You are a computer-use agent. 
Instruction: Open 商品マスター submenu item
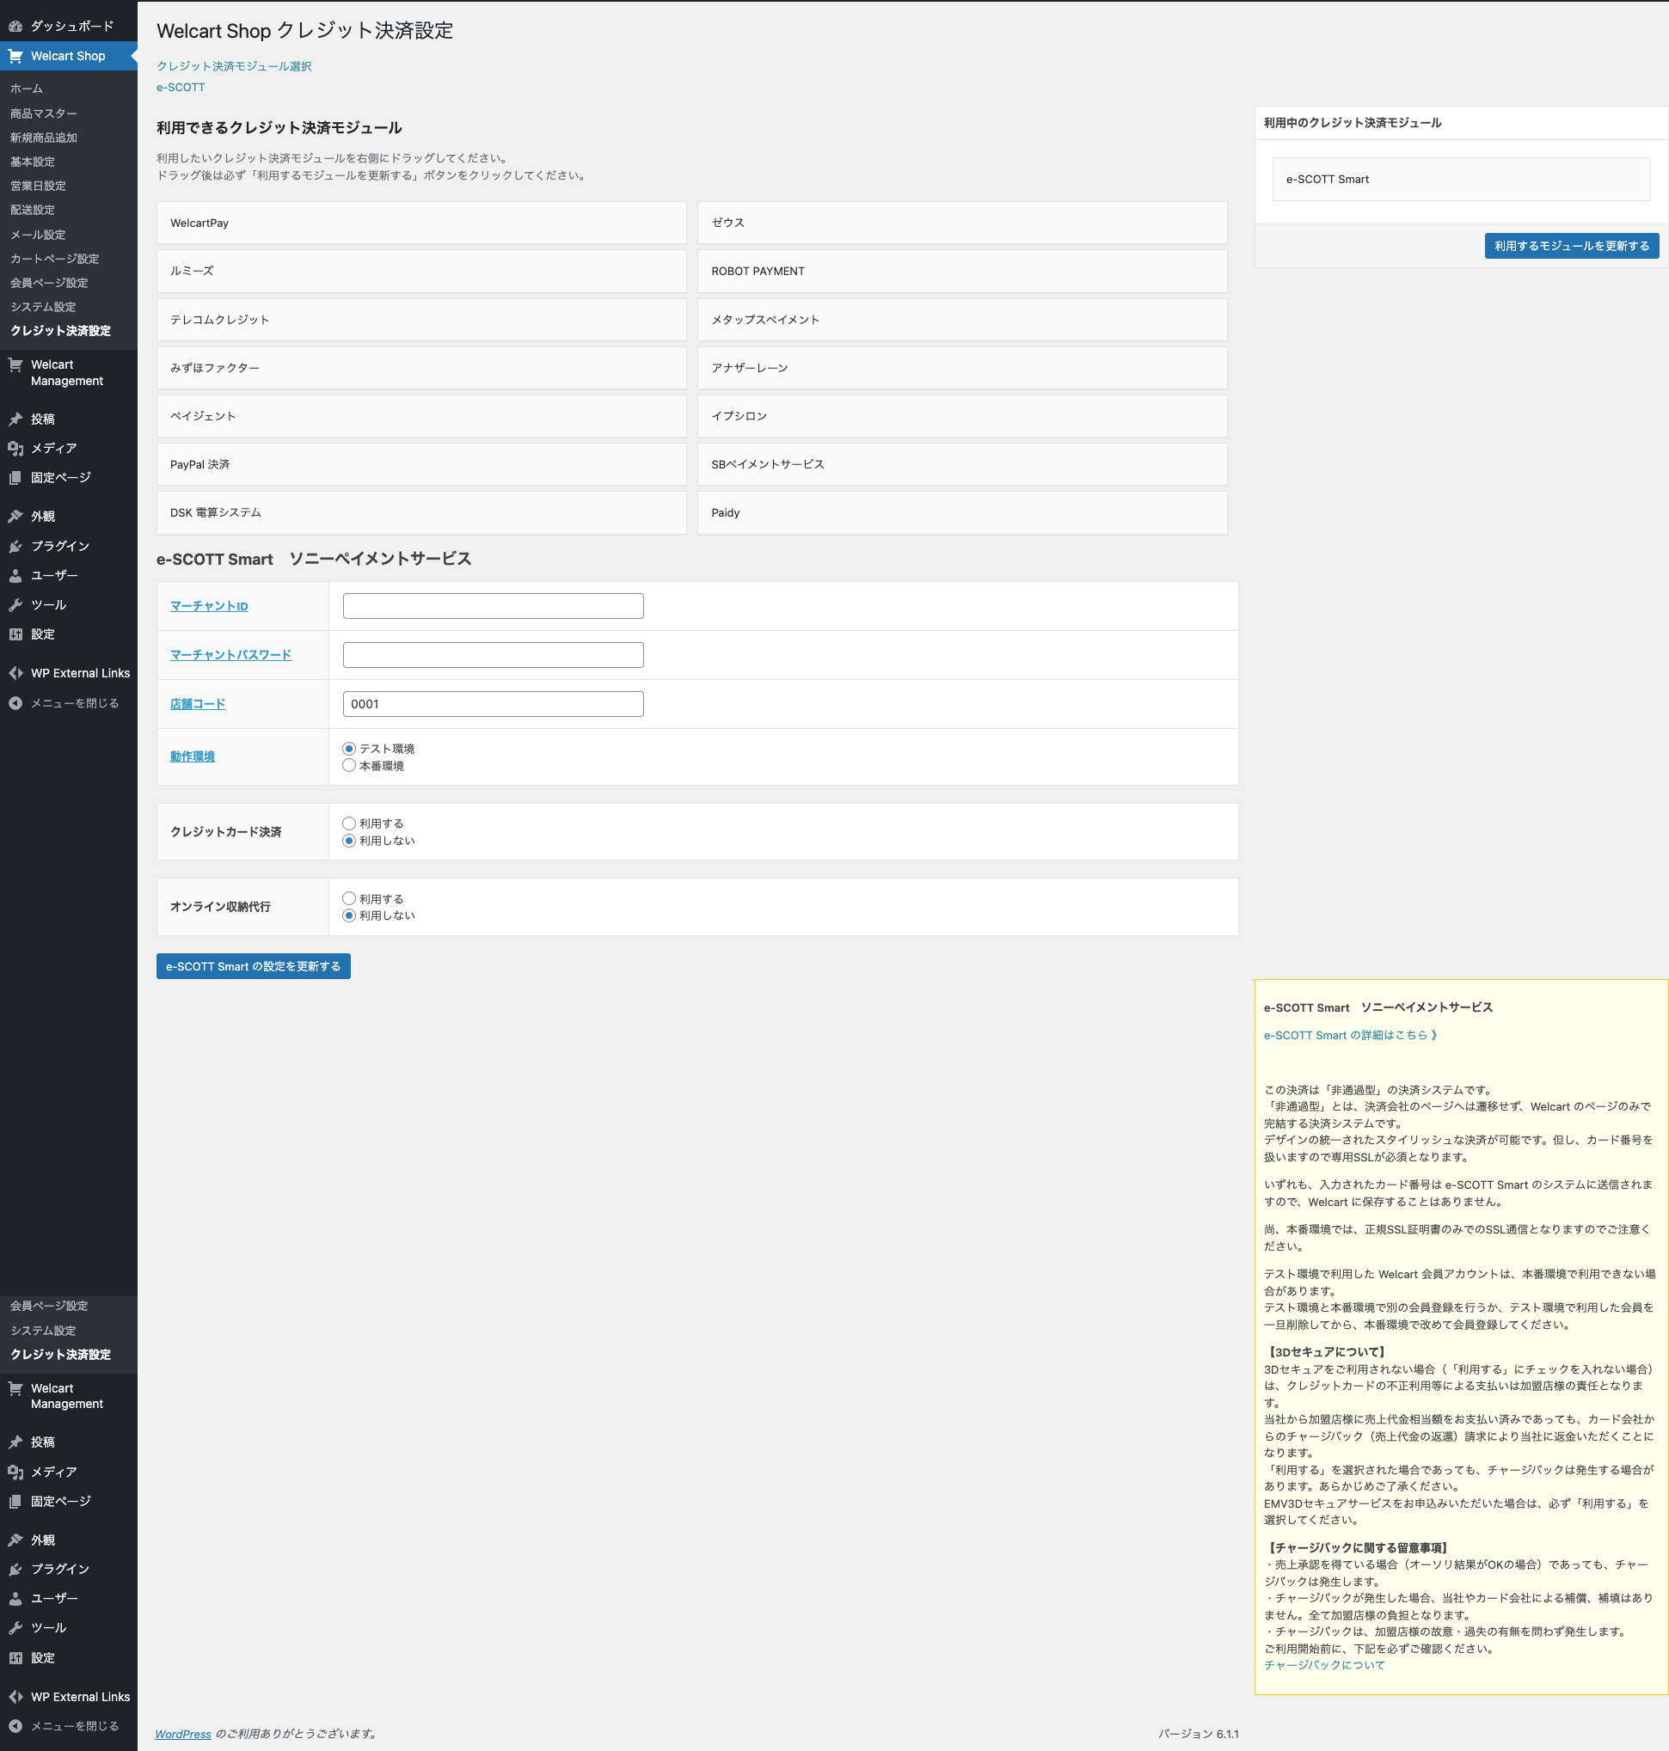coord(44,113)
